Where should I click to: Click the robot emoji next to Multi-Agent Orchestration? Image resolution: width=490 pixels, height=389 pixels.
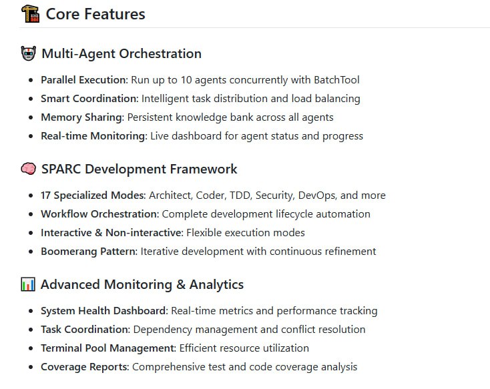[29, 53]
